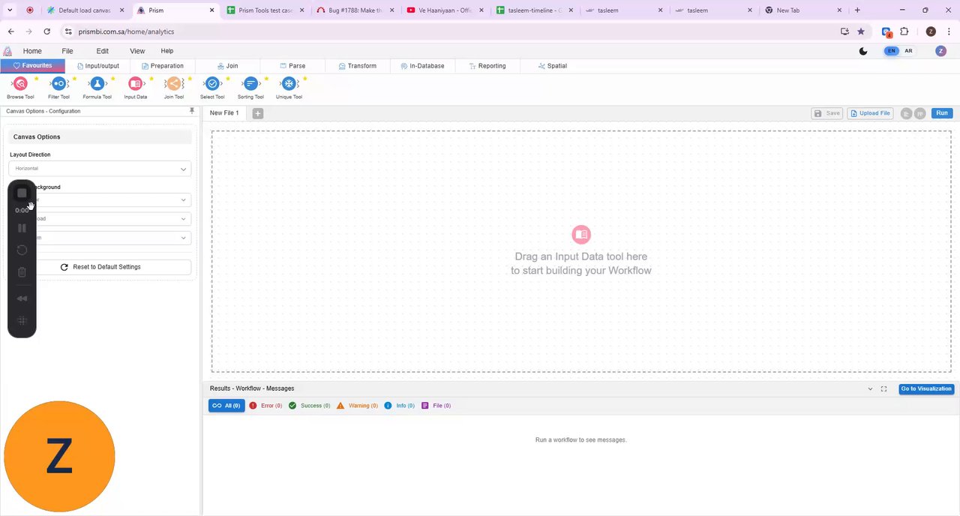Open Chrome three-dot menu
Screen dimensions: 960x516
coord(949,31)
